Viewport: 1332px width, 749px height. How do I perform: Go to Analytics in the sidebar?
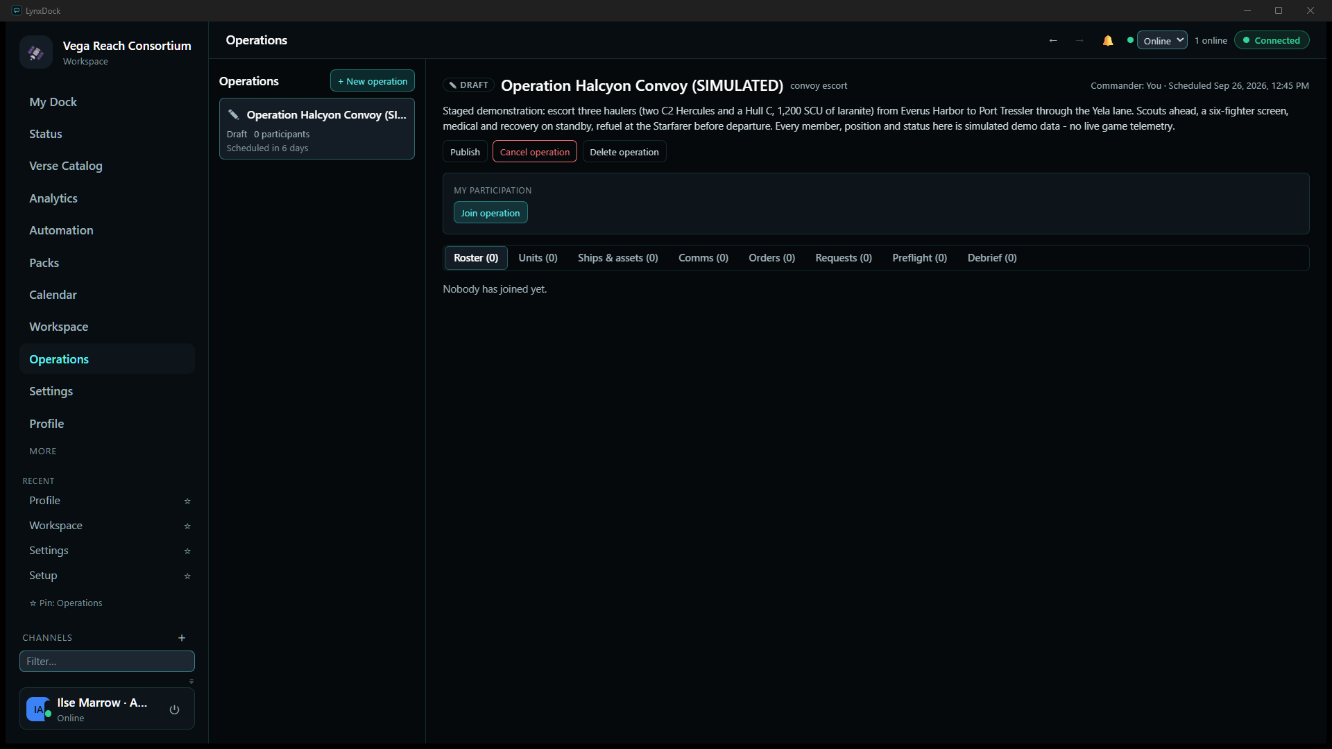(107, 198)
